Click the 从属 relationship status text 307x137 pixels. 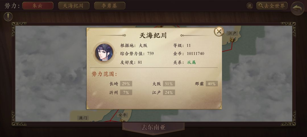click(x=191, y=62)
